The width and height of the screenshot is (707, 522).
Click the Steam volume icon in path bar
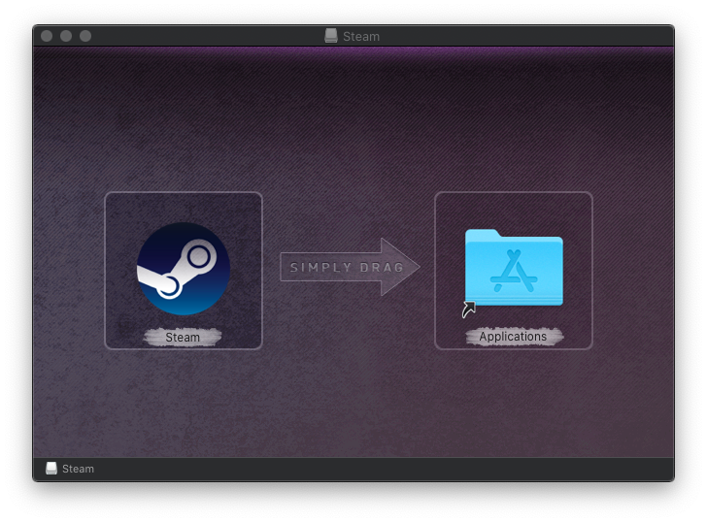coord(51,469)
